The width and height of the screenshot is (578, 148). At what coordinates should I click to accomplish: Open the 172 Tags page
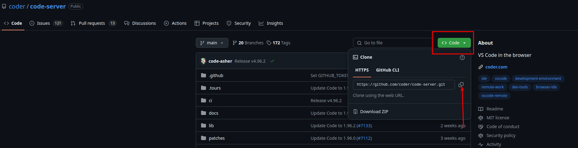tap(278, 43)
